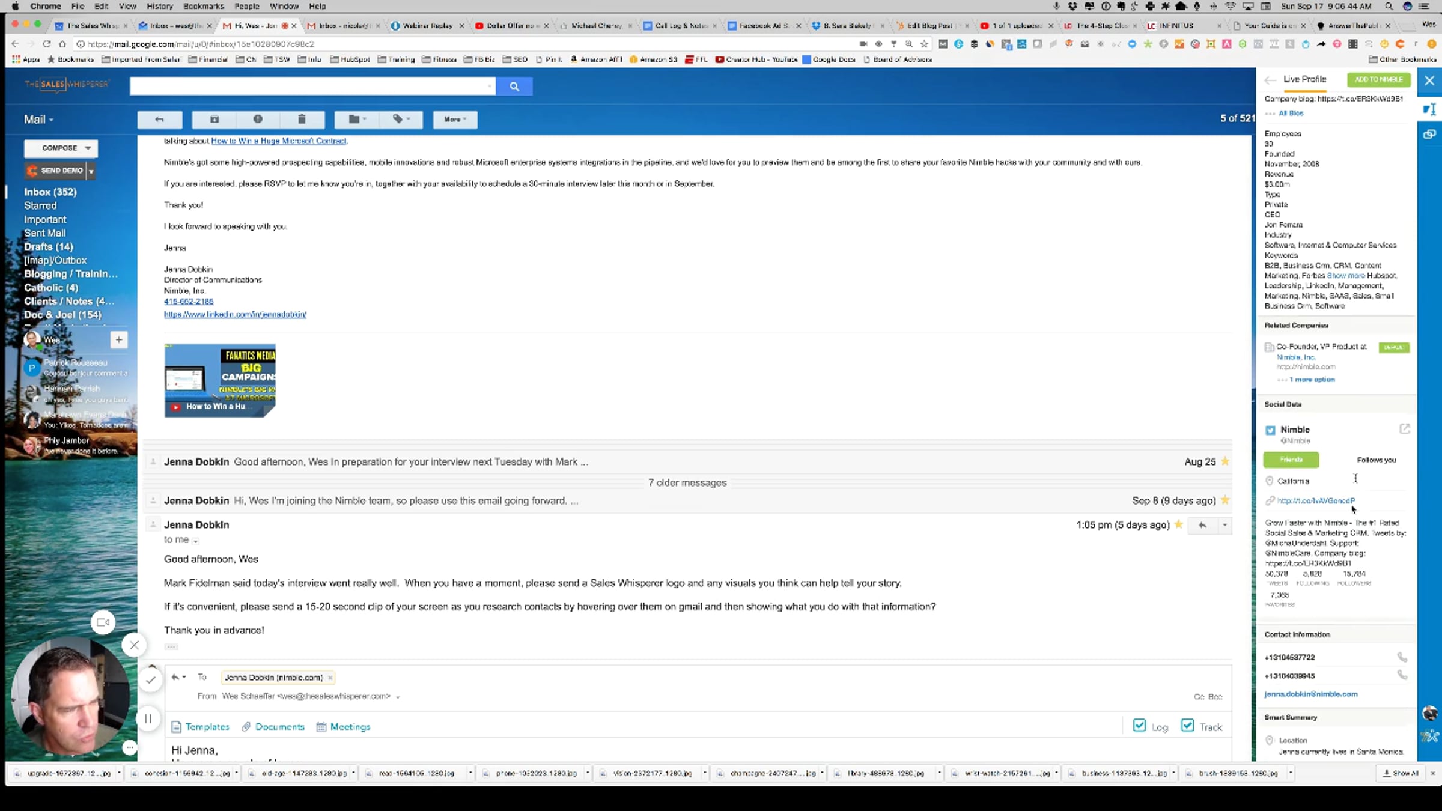Report spam using the exclamation icon
Screen dimensions: 1442x811
(x=258, y=119)
